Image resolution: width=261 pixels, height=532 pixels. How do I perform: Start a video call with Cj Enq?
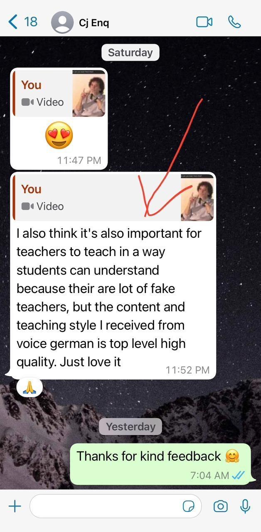coord(204,22)
